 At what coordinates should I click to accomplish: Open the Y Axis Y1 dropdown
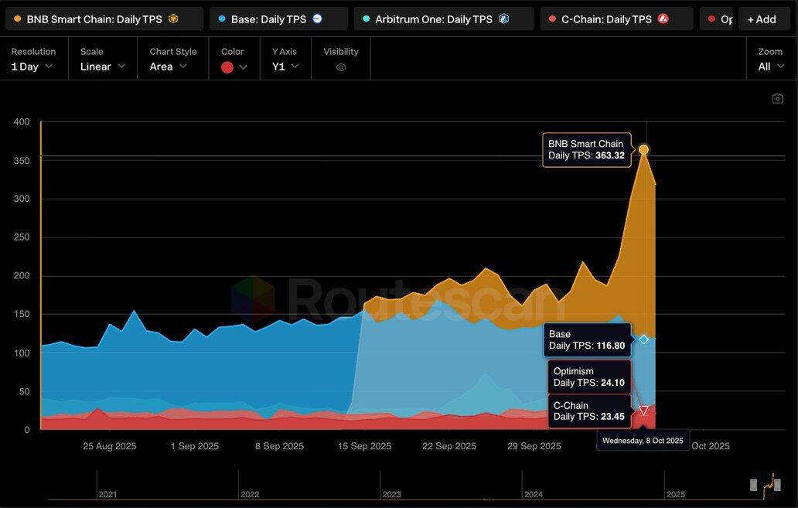point(285,66)
